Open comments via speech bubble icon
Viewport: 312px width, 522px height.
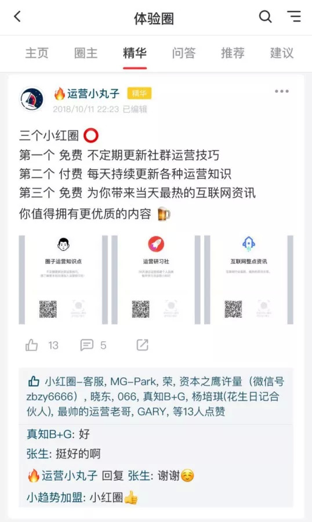pyautogui.click(x=86, y=345)
